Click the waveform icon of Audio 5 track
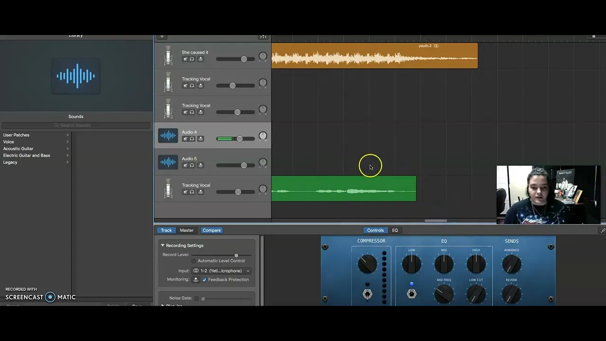The height and width of the screenshot is (341, 606). (x=168, y=162)
